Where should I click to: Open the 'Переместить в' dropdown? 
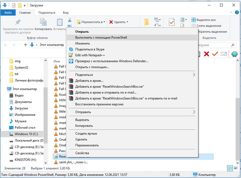pyautogui.click(x=91, y=22)
